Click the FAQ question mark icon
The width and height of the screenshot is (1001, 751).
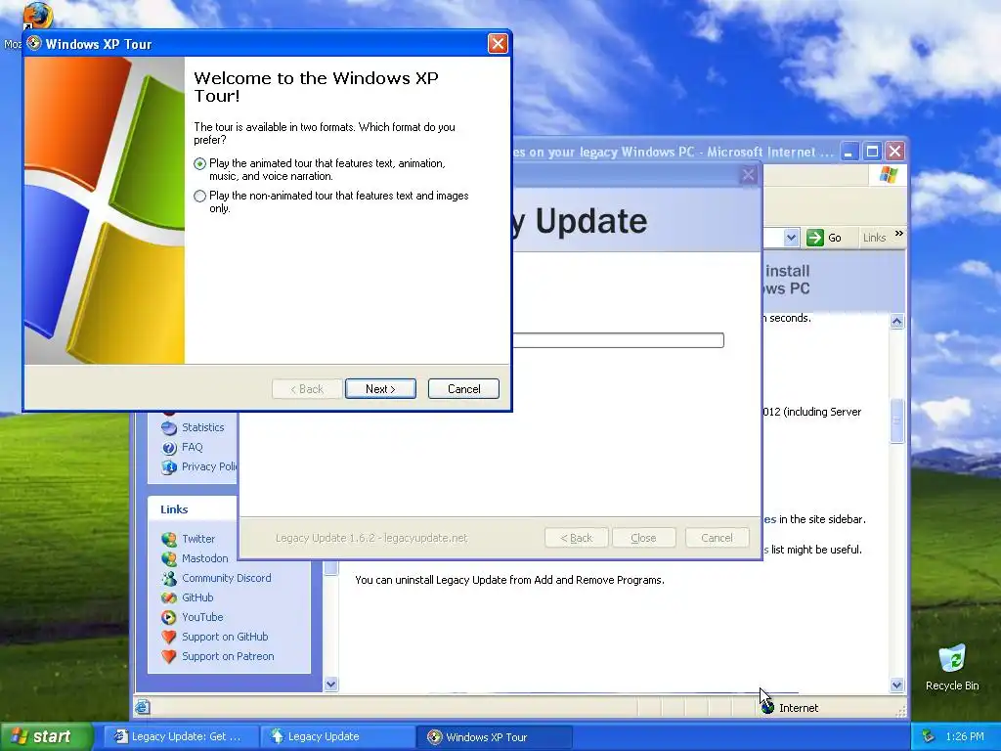pos(168,448)
